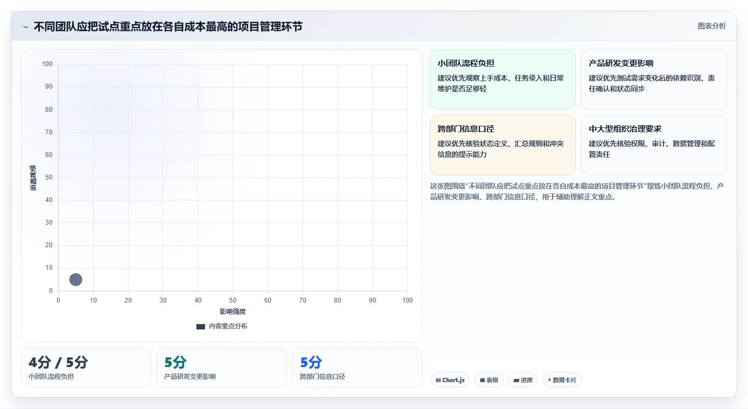Viewport: 748px width, 409px height.
Task: Click the 100 tick on the y-axis
Action: click(x=47, y=64)
